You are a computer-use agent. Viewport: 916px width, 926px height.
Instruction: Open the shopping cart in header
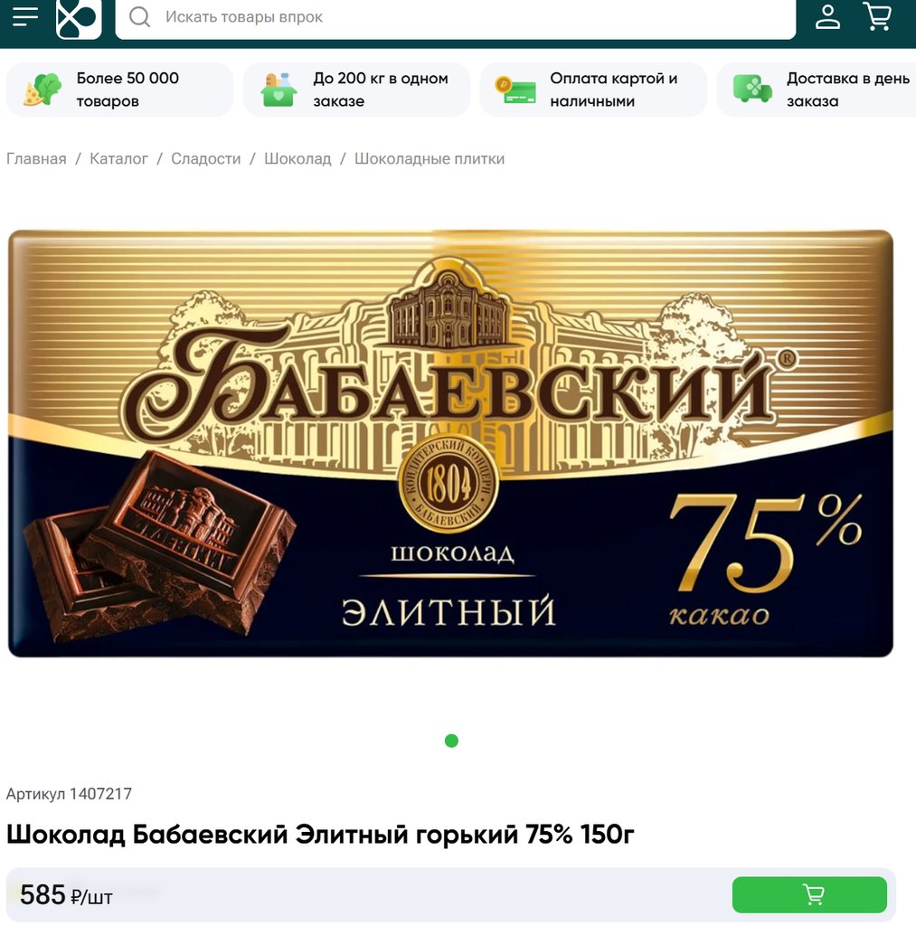pos(877,16)
